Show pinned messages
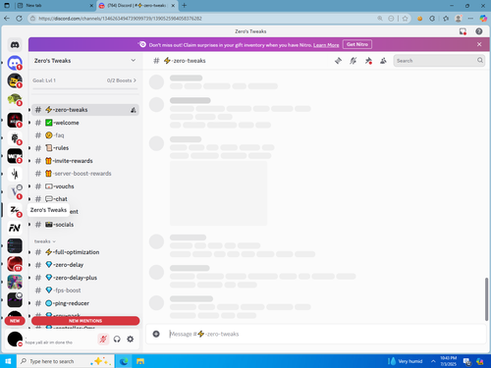The width and height of the screenshot is (491, 368). click(x=368, y=61)
